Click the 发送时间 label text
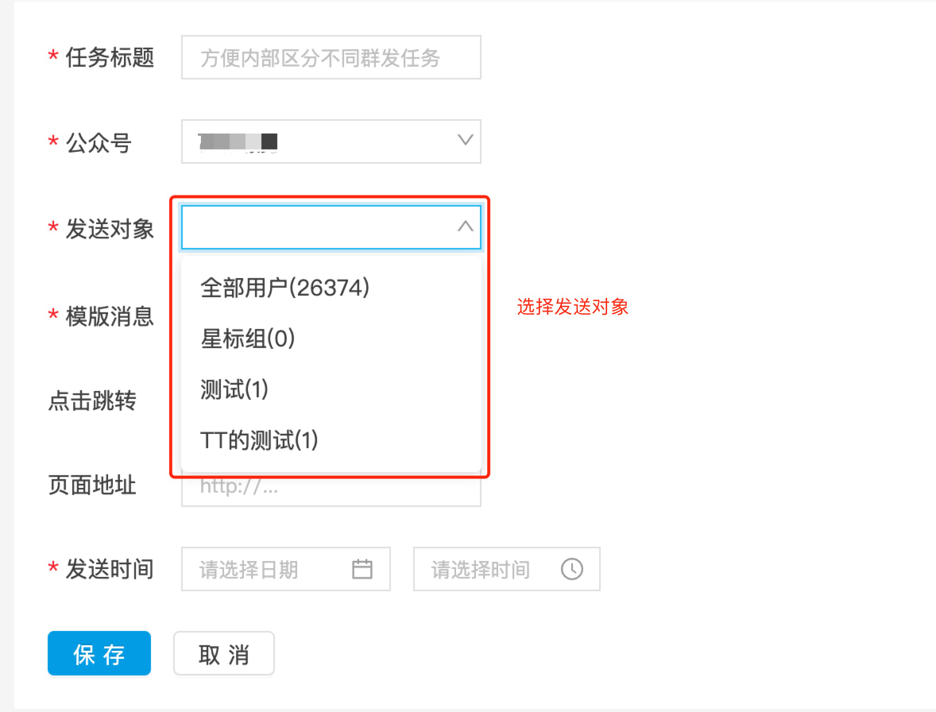The width and height of the screenshot is (936, 712). 110,569
